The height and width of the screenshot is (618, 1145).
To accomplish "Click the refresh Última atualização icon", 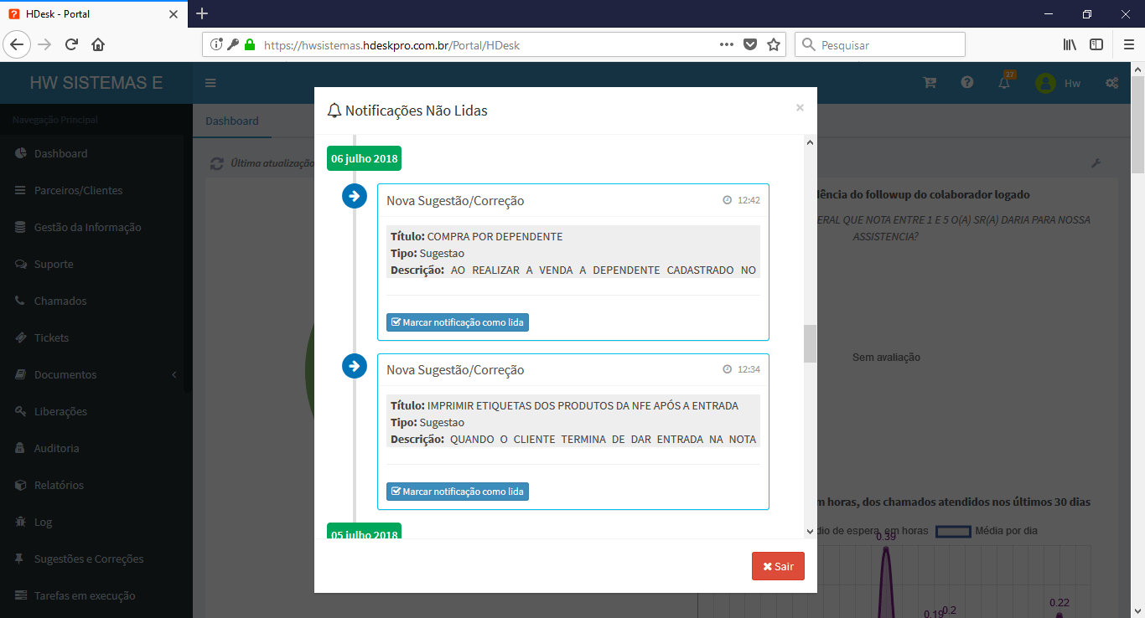I will [x=217, y=163].
